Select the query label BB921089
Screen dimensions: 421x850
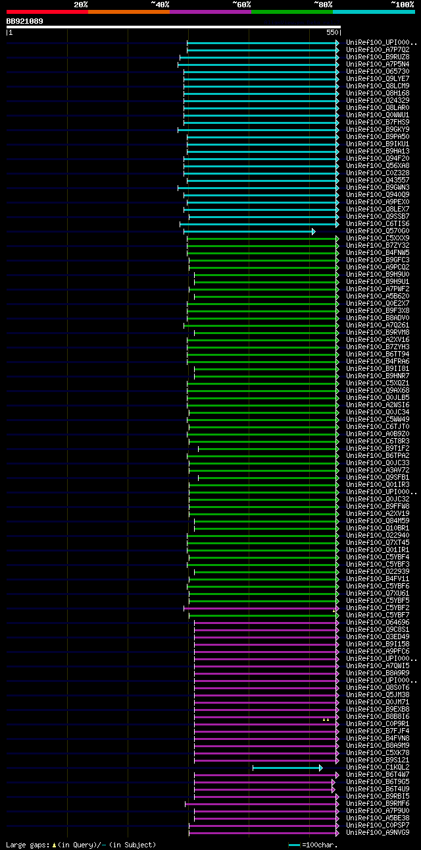tap(25, 21)
